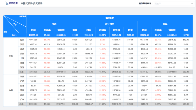Open the 省份数据查询 dropdown
This screenshot has height=110, width=196.
pyautogui.click(x=174, y=3)
